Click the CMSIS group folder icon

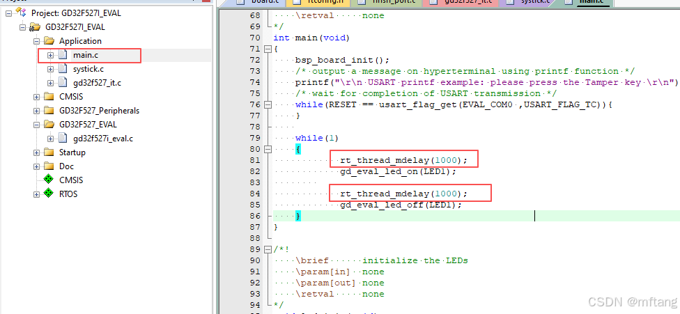(x=49, y=97)
